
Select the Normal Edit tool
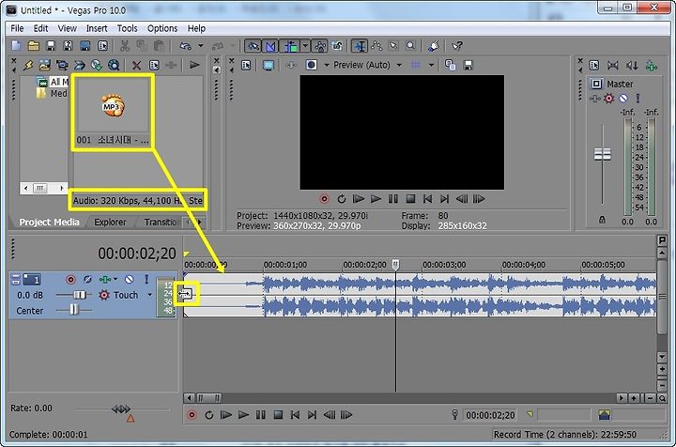click(360, 46)
